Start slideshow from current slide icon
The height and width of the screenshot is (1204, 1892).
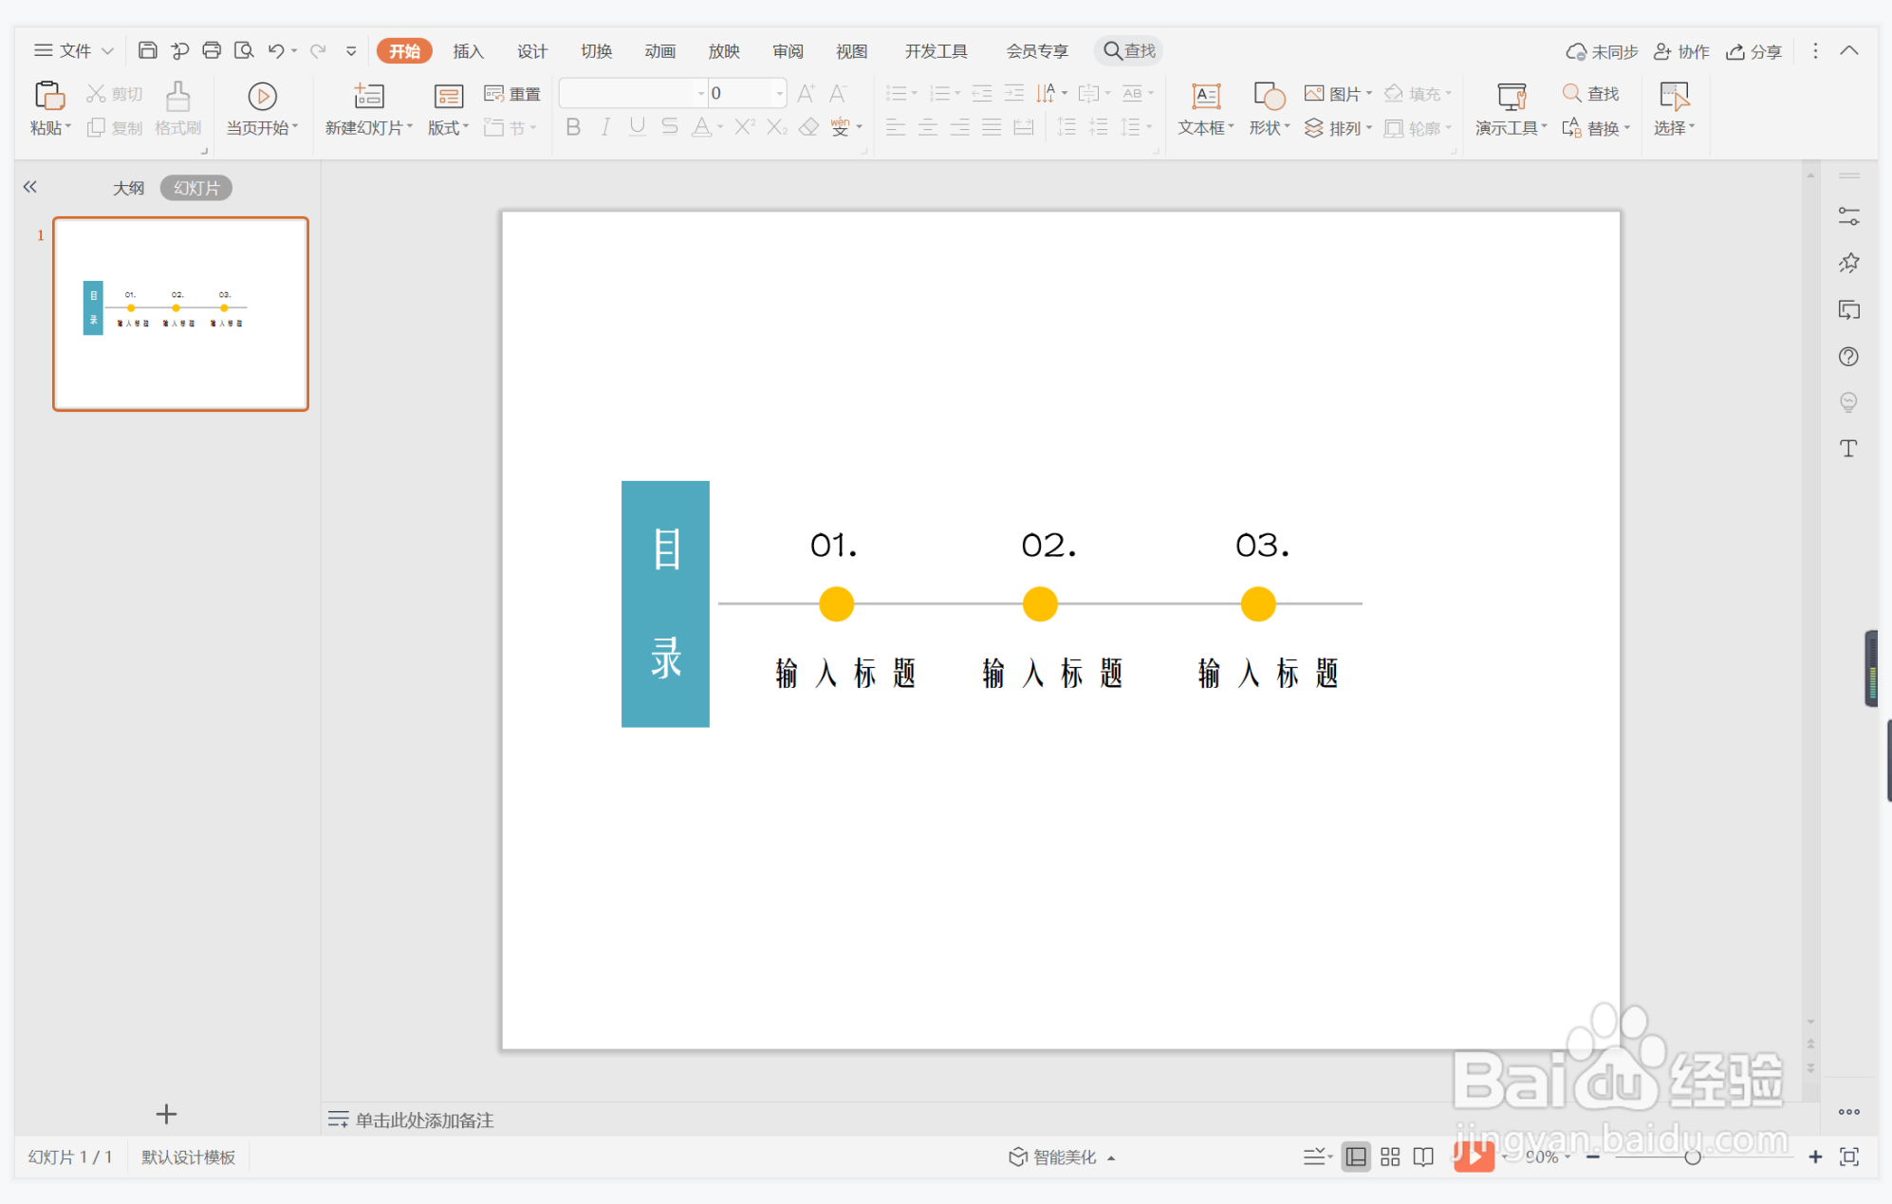point(262,96)
